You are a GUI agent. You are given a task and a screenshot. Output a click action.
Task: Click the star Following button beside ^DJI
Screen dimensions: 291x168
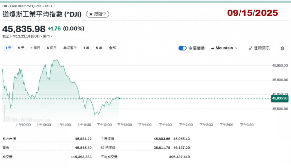click(97, 14)
